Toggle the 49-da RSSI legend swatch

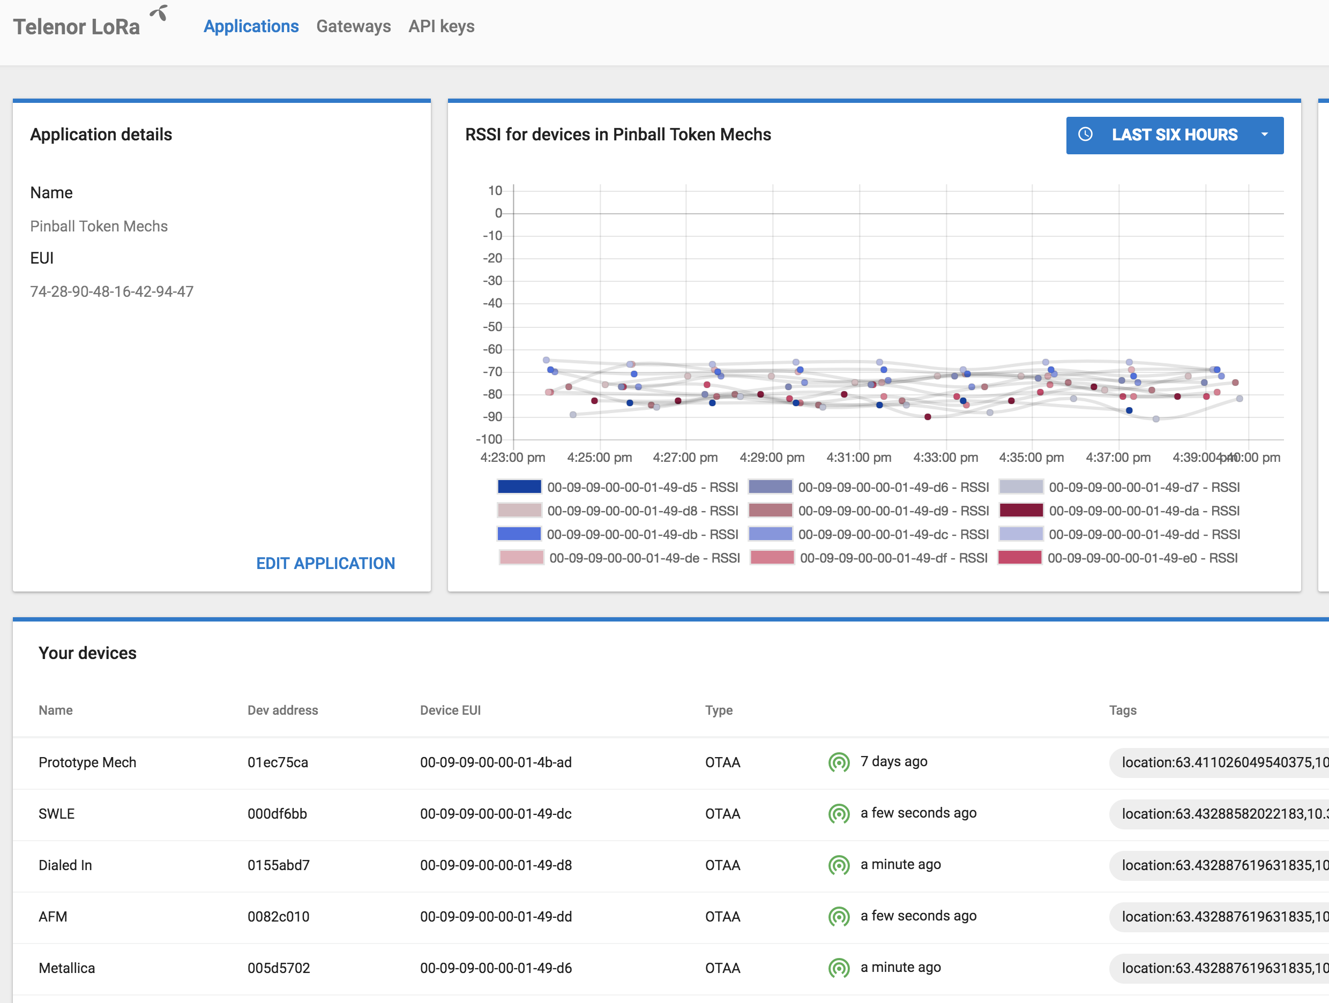coord(1021,511)
